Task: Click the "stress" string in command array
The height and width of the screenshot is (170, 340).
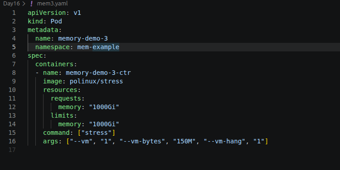Action: [97, 133]
